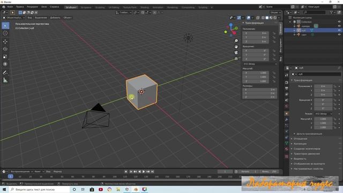
Task: Click the play animation button
Action: (144, 172)
